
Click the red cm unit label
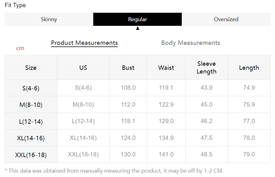click(20, 48)
